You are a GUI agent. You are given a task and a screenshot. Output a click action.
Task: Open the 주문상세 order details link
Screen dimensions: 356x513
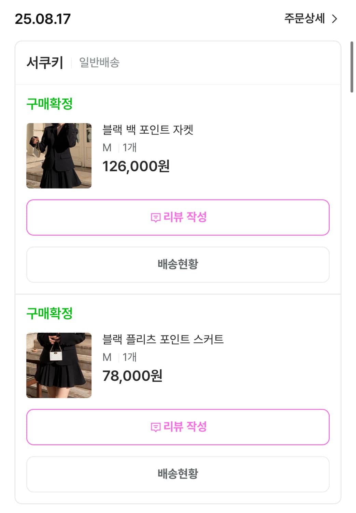pos(304,18)
